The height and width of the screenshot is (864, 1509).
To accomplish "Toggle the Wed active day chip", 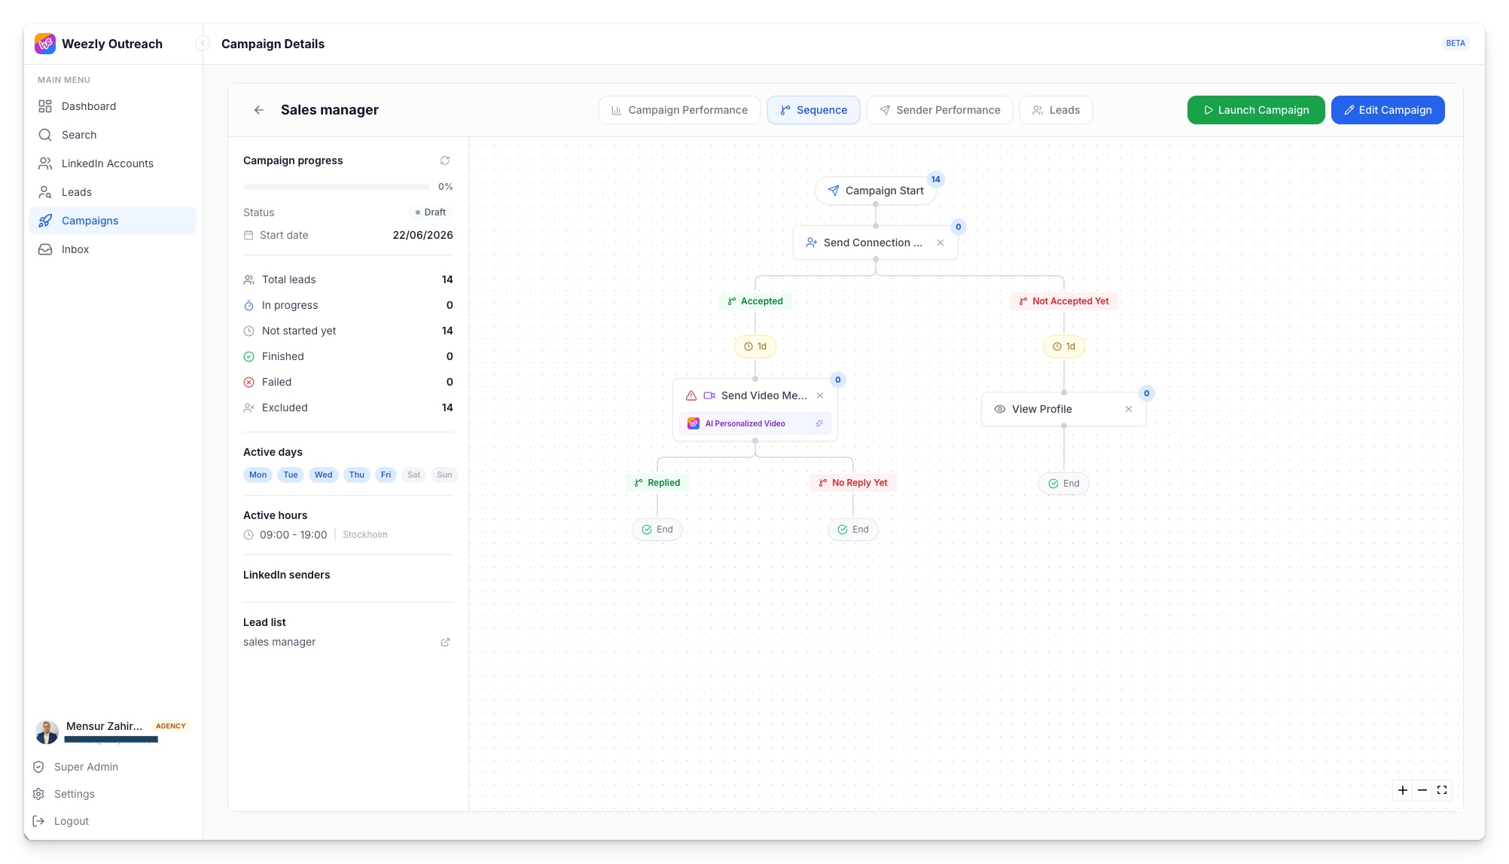I will coord(324,475).
